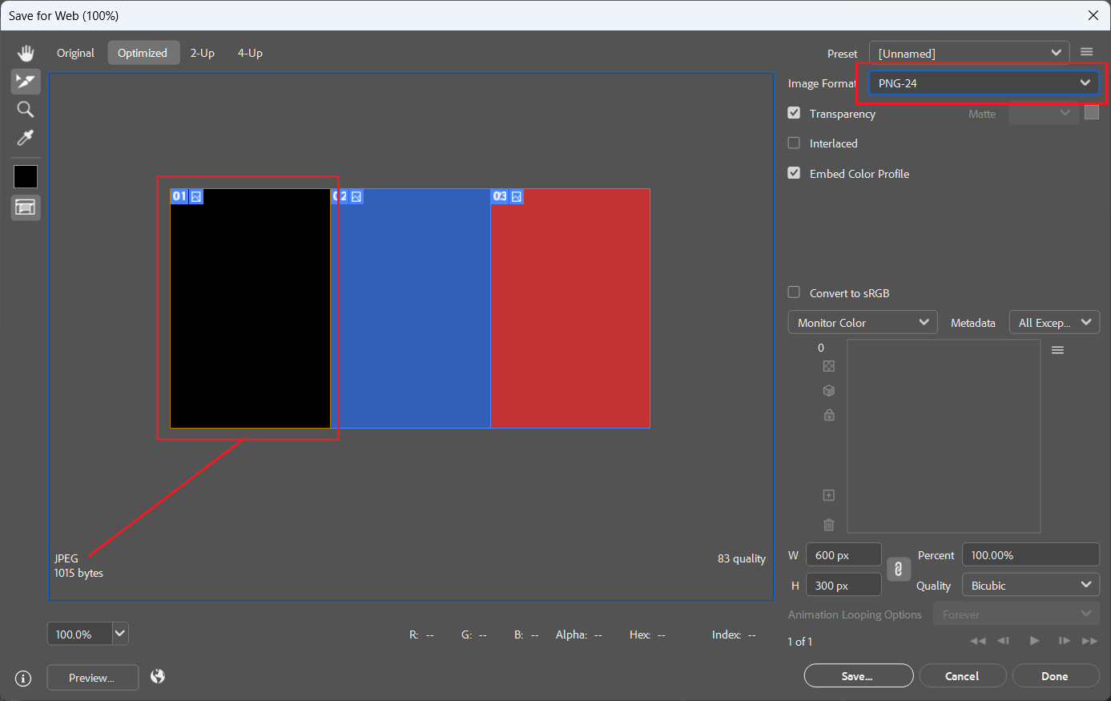The height and width of the screenshot is (701, 1111).
Task: Open the Optimize menu icon beside Preset
Action: (1086, 52)
